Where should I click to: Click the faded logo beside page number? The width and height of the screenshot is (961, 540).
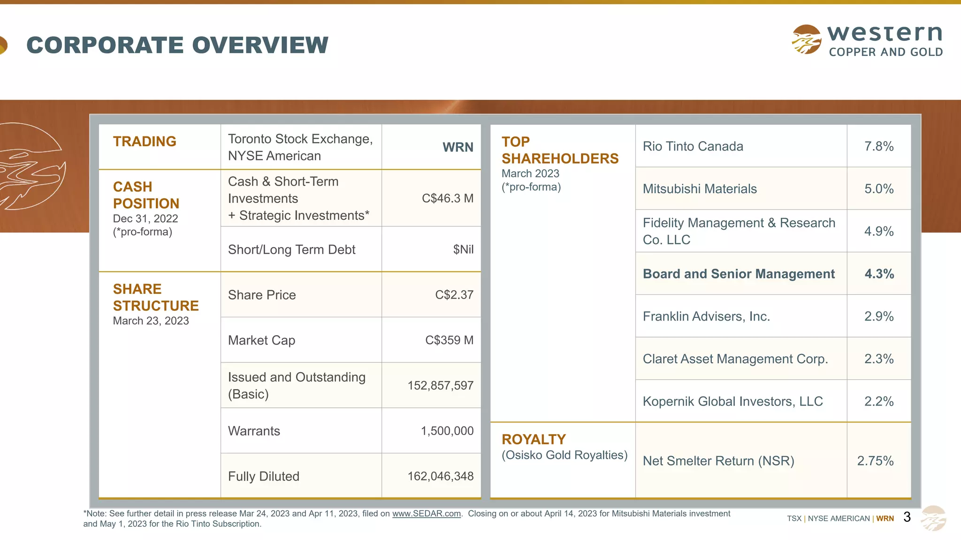(933, 518)
